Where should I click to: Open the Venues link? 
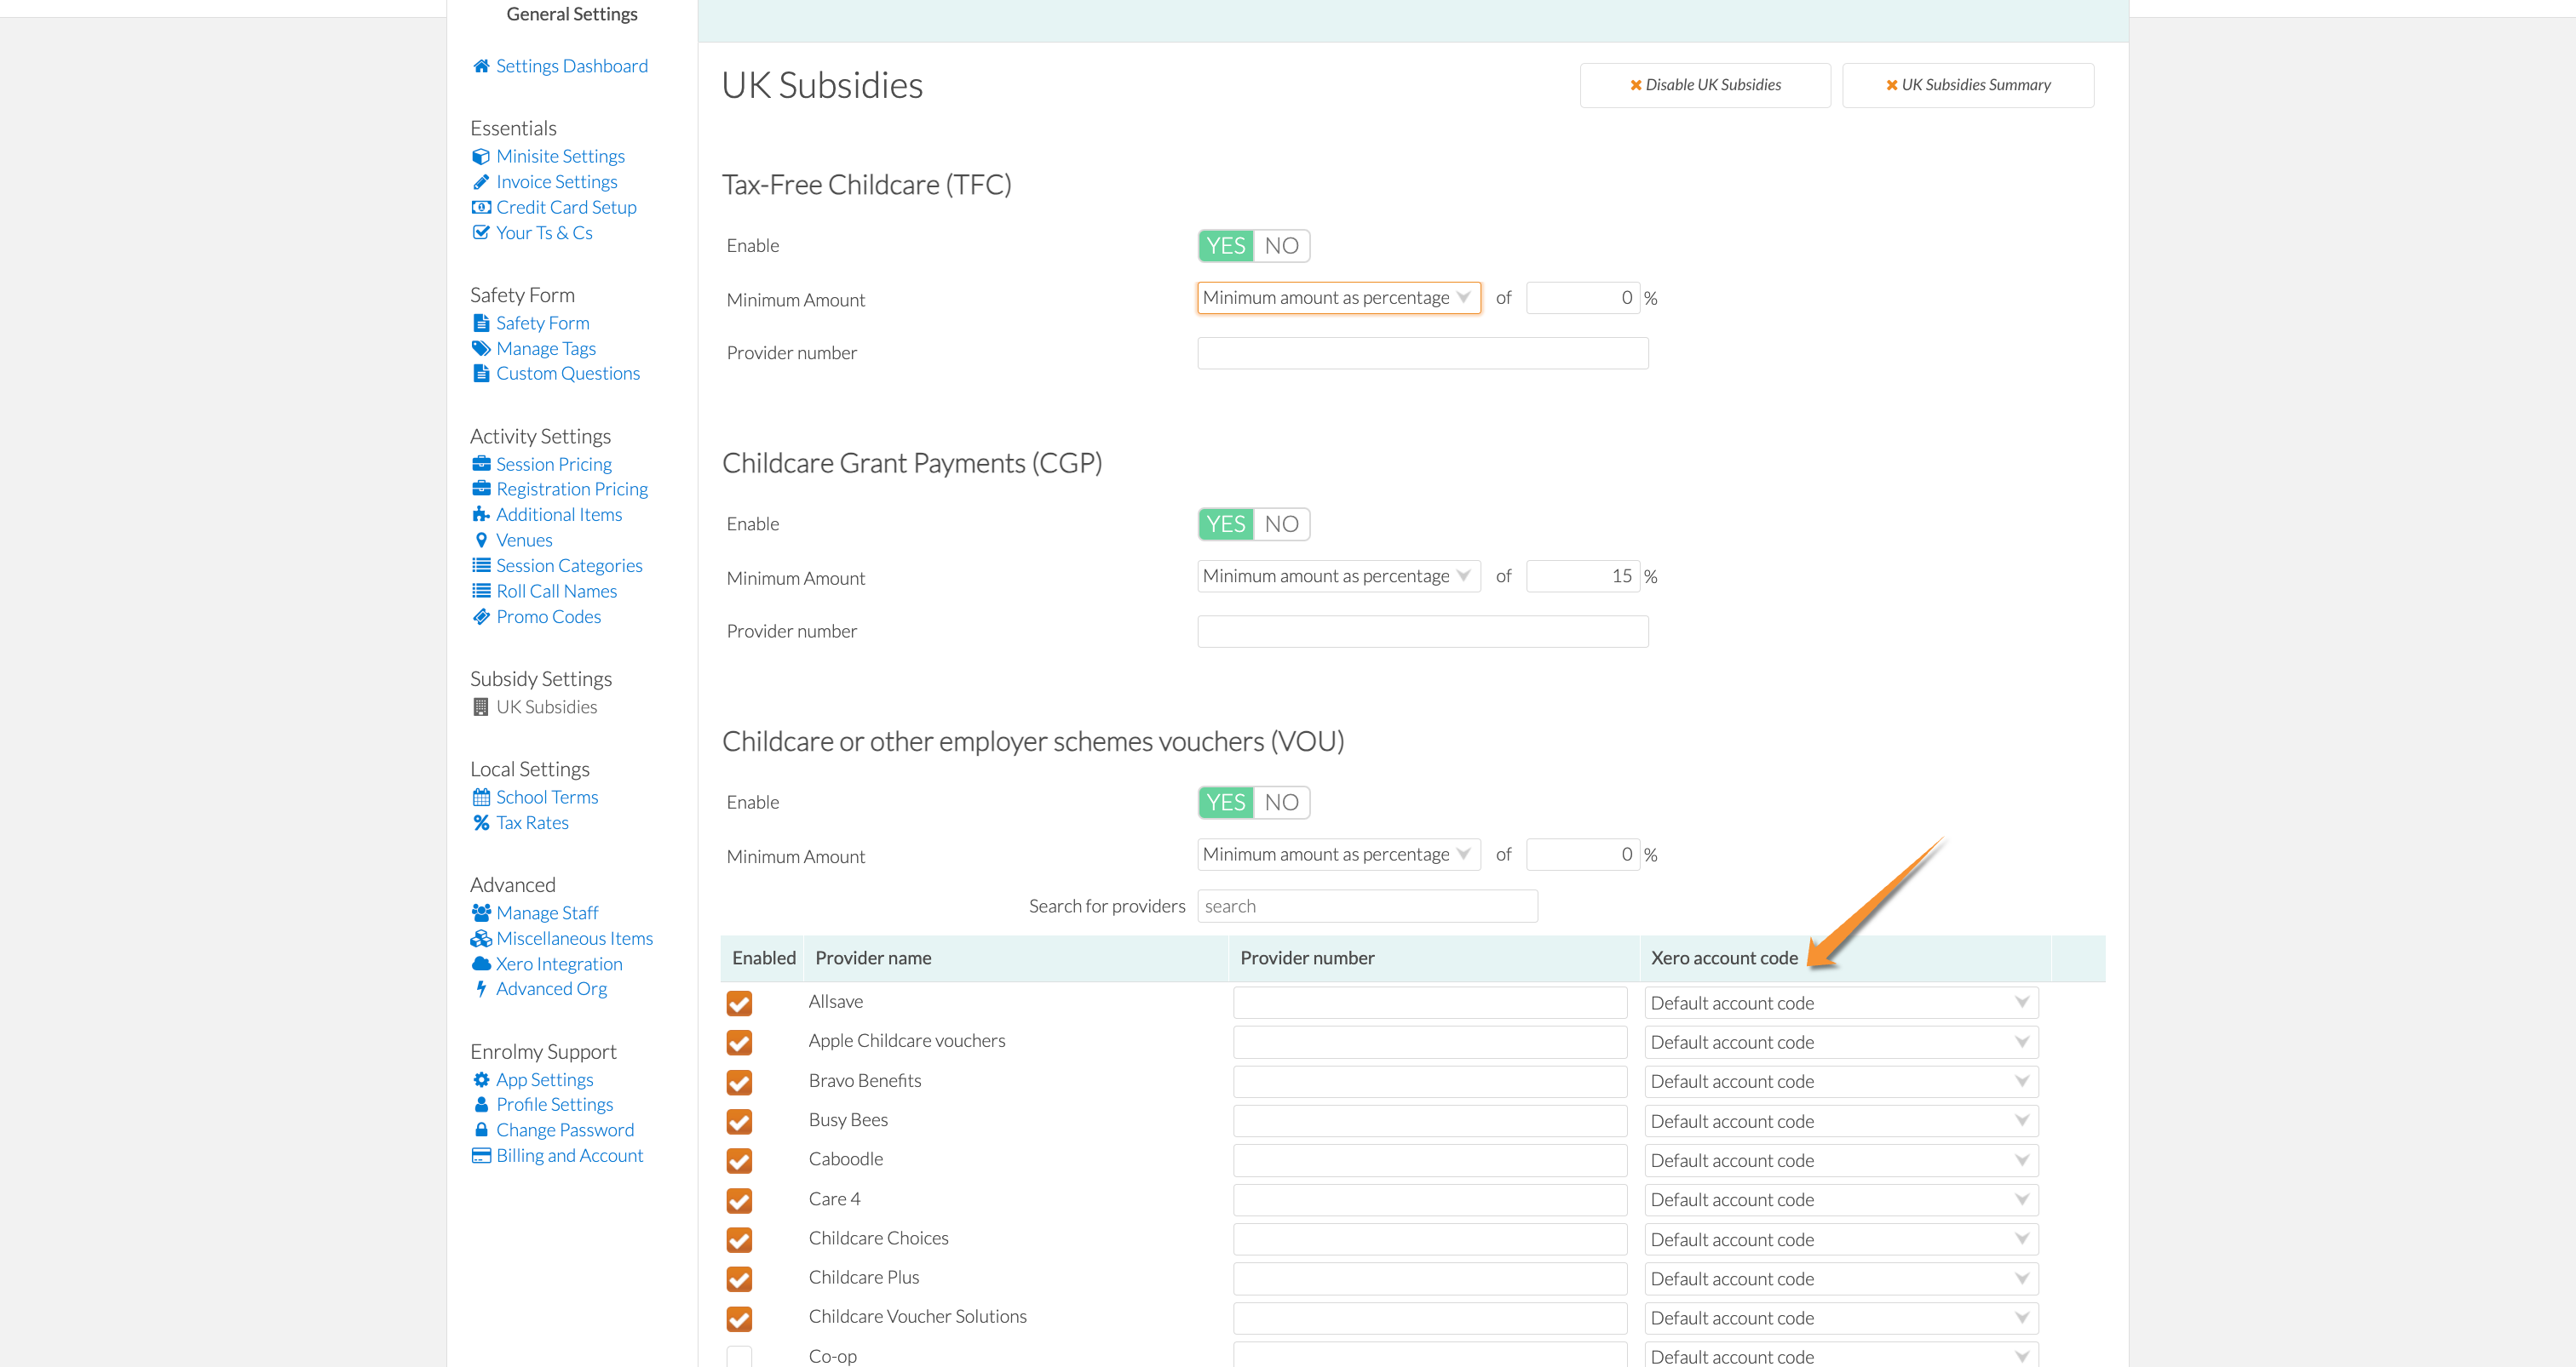[524, 540]
